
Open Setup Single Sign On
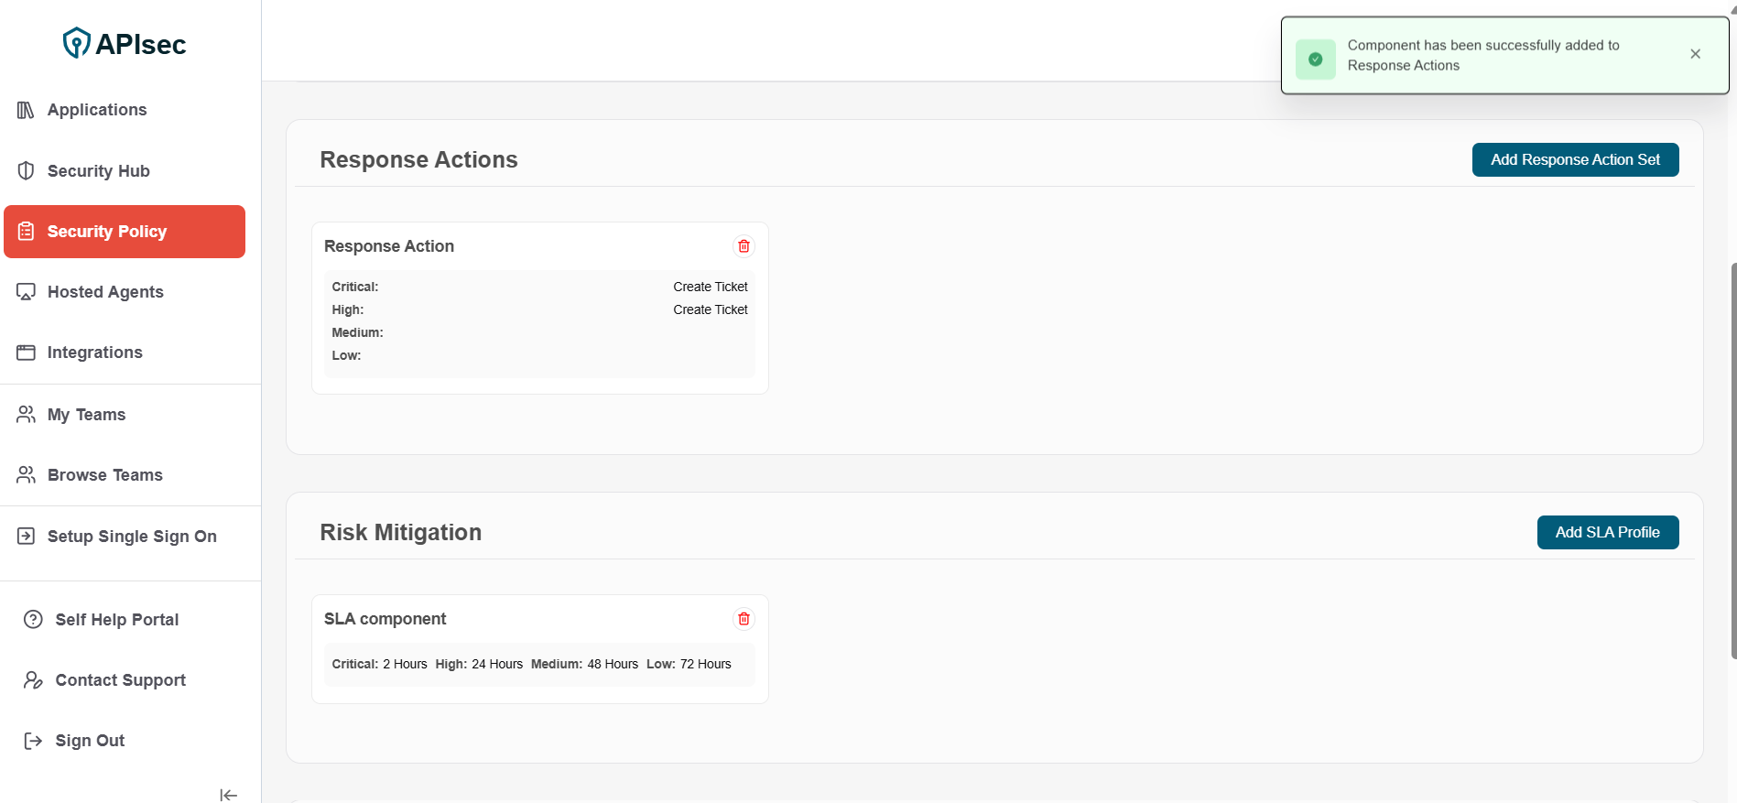pyautogui.click(x=131, y=537)
